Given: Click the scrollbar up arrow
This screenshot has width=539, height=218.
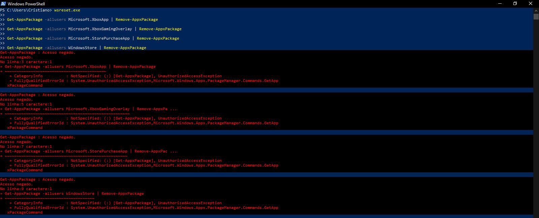Looking at the screenshot, I should (x=536, y=10).
